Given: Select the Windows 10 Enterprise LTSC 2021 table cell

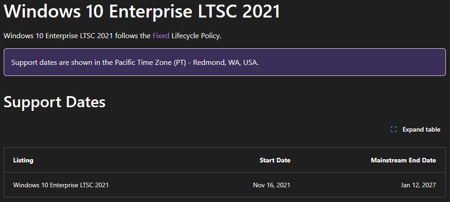Looking at the screenshot, I should (61, 185).
